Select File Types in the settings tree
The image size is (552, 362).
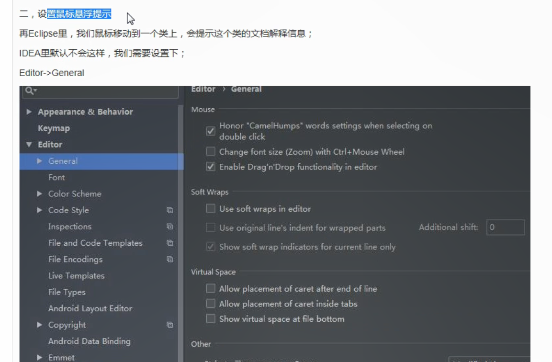tap(67, 292)
